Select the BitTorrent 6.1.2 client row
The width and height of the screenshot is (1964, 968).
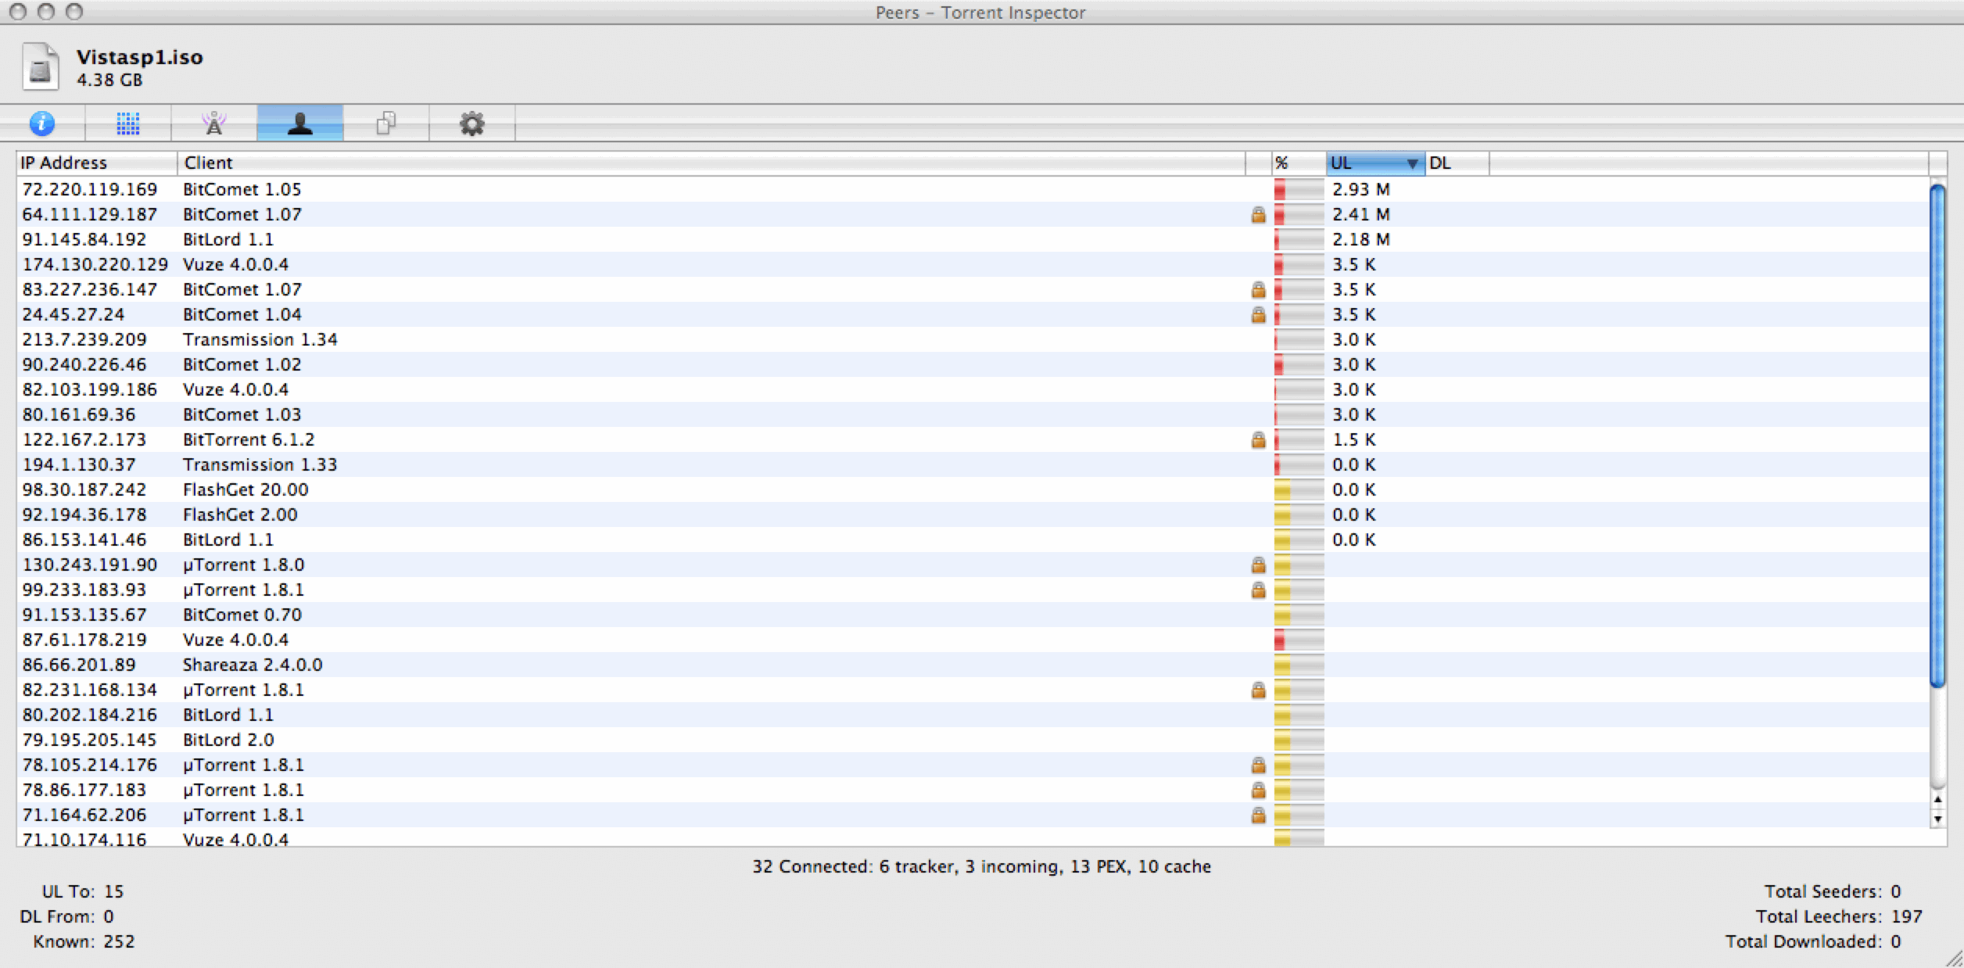click(x=973, y=439)
